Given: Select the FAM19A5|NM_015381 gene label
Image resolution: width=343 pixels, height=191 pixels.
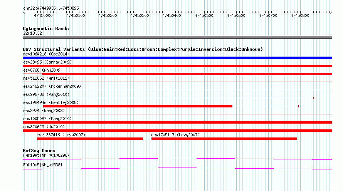Looking at the screenshot, I should click(x=43, y=165).
